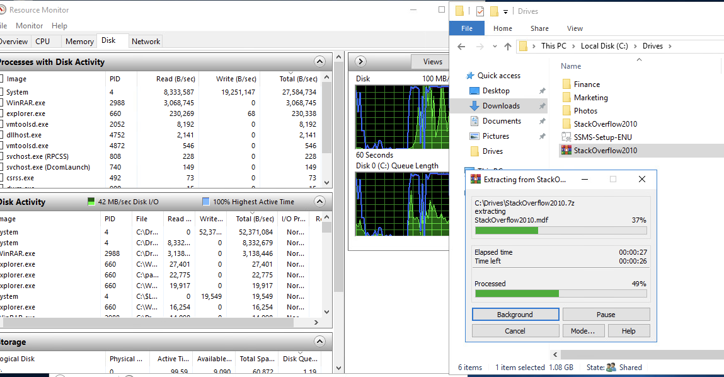This screenshot has height=377, width=724.
Task: Click the folder icon in the Explorer address bar
Action: pos(523,46)
